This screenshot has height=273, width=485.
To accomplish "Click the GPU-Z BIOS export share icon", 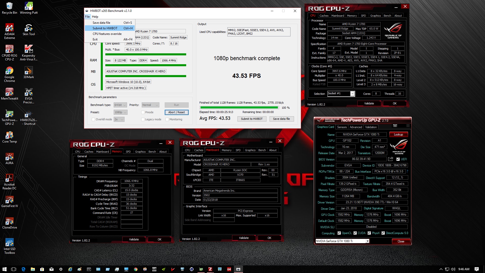I will [x=391, y=159].
